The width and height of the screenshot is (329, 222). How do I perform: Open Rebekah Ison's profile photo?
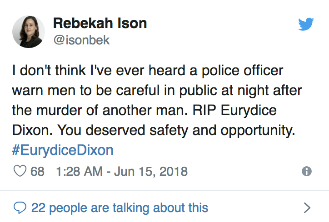click(29, 31)
